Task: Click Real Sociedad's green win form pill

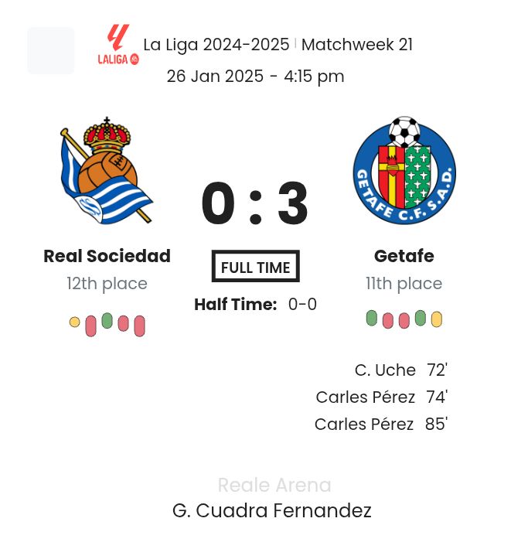Action: [x=107, y=320]
